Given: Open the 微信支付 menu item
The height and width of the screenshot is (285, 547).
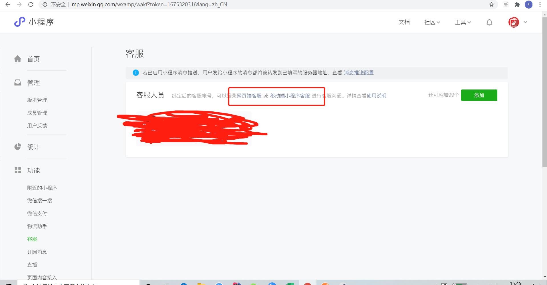Looking at the screenshot, I should pyautogui.click(x=37, y=213).
